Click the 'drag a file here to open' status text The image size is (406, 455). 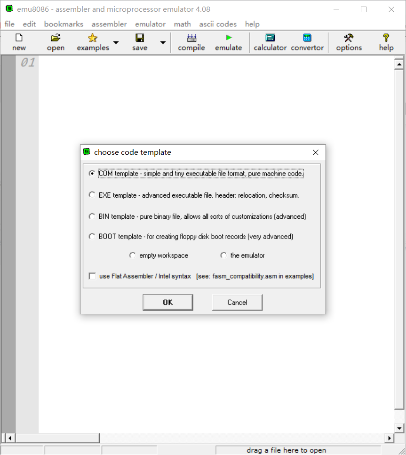[287, 450]
